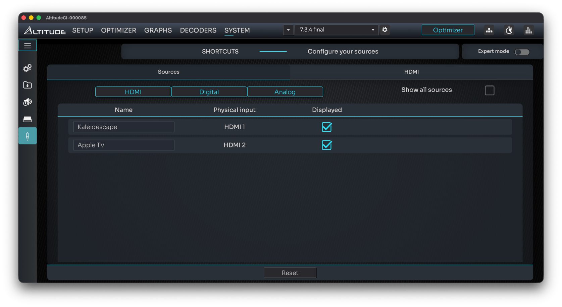Click the stopwatch timer icon
The width and height of the screenshot is (562, 307).
pos(509,30)
